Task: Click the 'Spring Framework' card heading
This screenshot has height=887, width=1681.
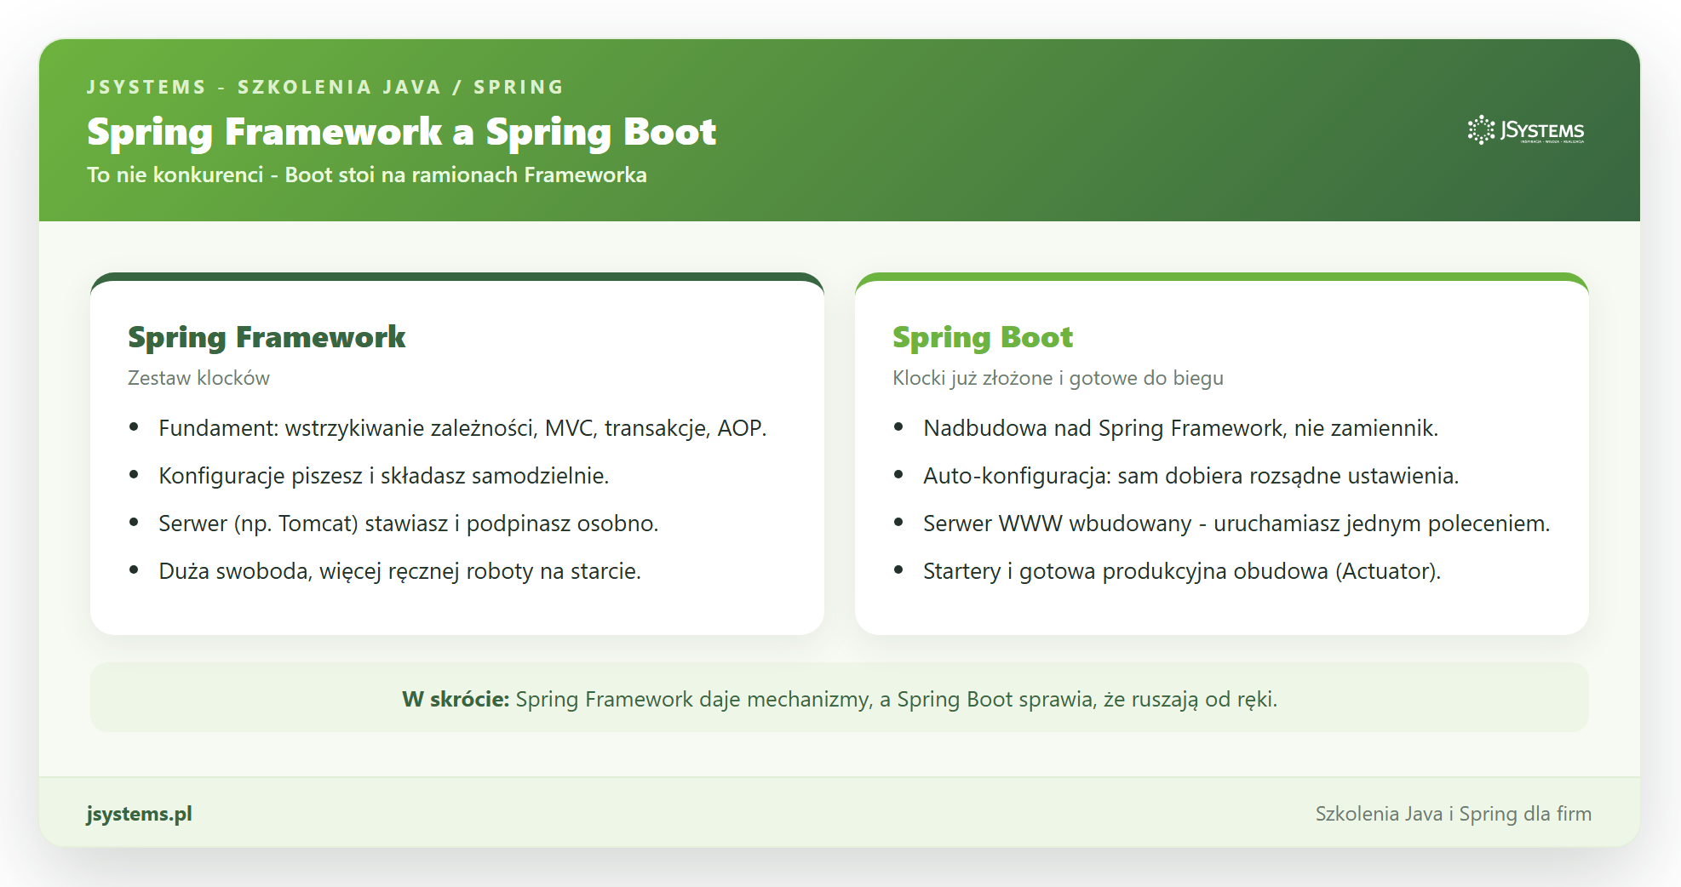Action: point(267,337)
